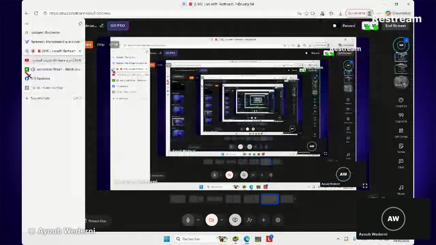Screen dimensions: 436x245
Task: Expand camera options dropdown arrow
Action: click(x=221, y=220)
